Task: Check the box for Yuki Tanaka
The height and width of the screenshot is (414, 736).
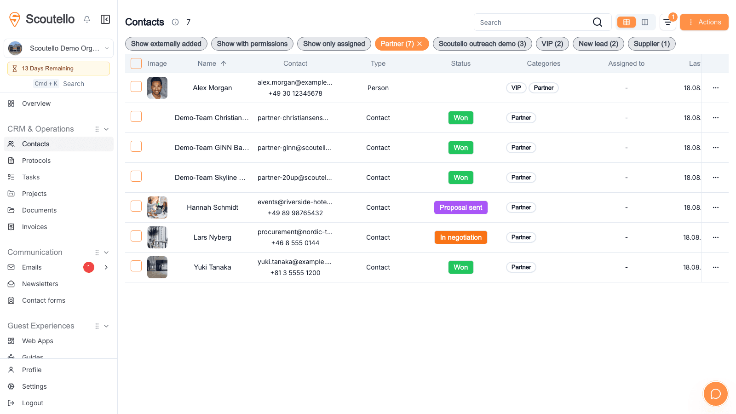Action: (x=136, y=266)
